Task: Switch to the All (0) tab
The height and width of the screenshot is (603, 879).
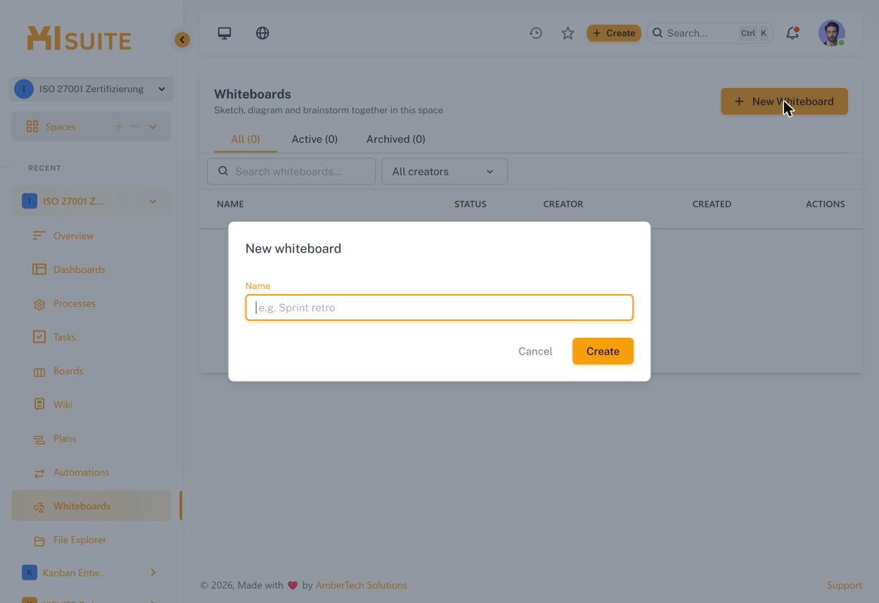Action: [246, 139]
